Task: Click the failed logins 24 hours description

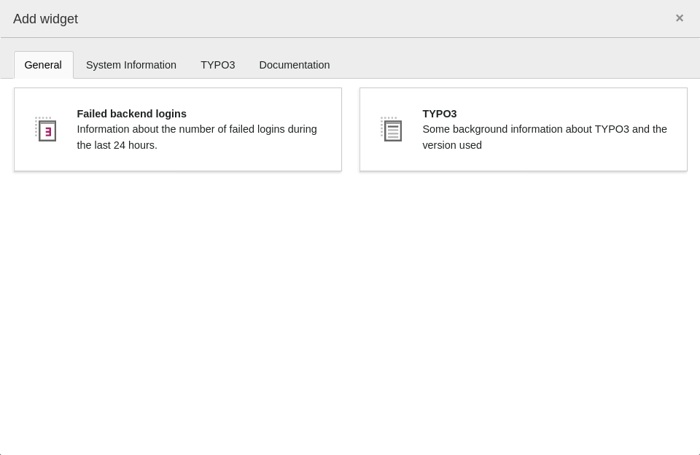Action: (x=197, y=130)
